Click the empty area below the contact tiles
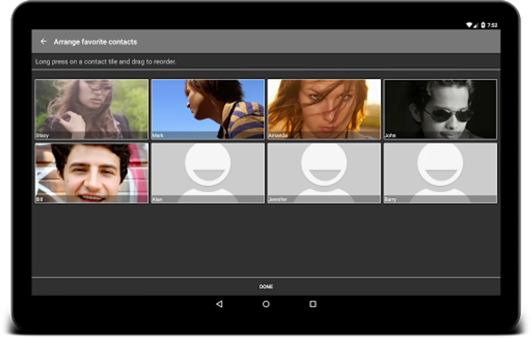The height and width of the screenshot is (338, 531). (266, 240)
